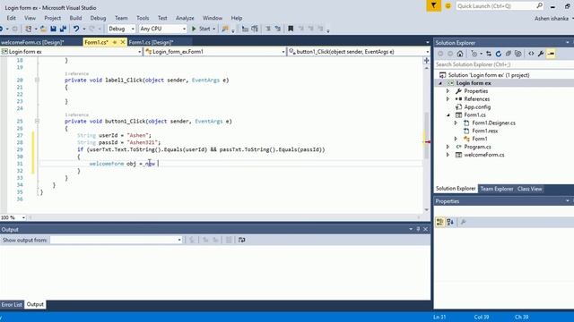
Task: Click the Property Pages wrench in Properties panel
Action: pos(463,222)
